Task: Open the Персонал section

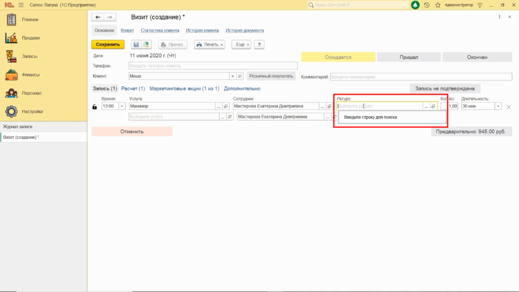Action: click(x=31, y=93)
